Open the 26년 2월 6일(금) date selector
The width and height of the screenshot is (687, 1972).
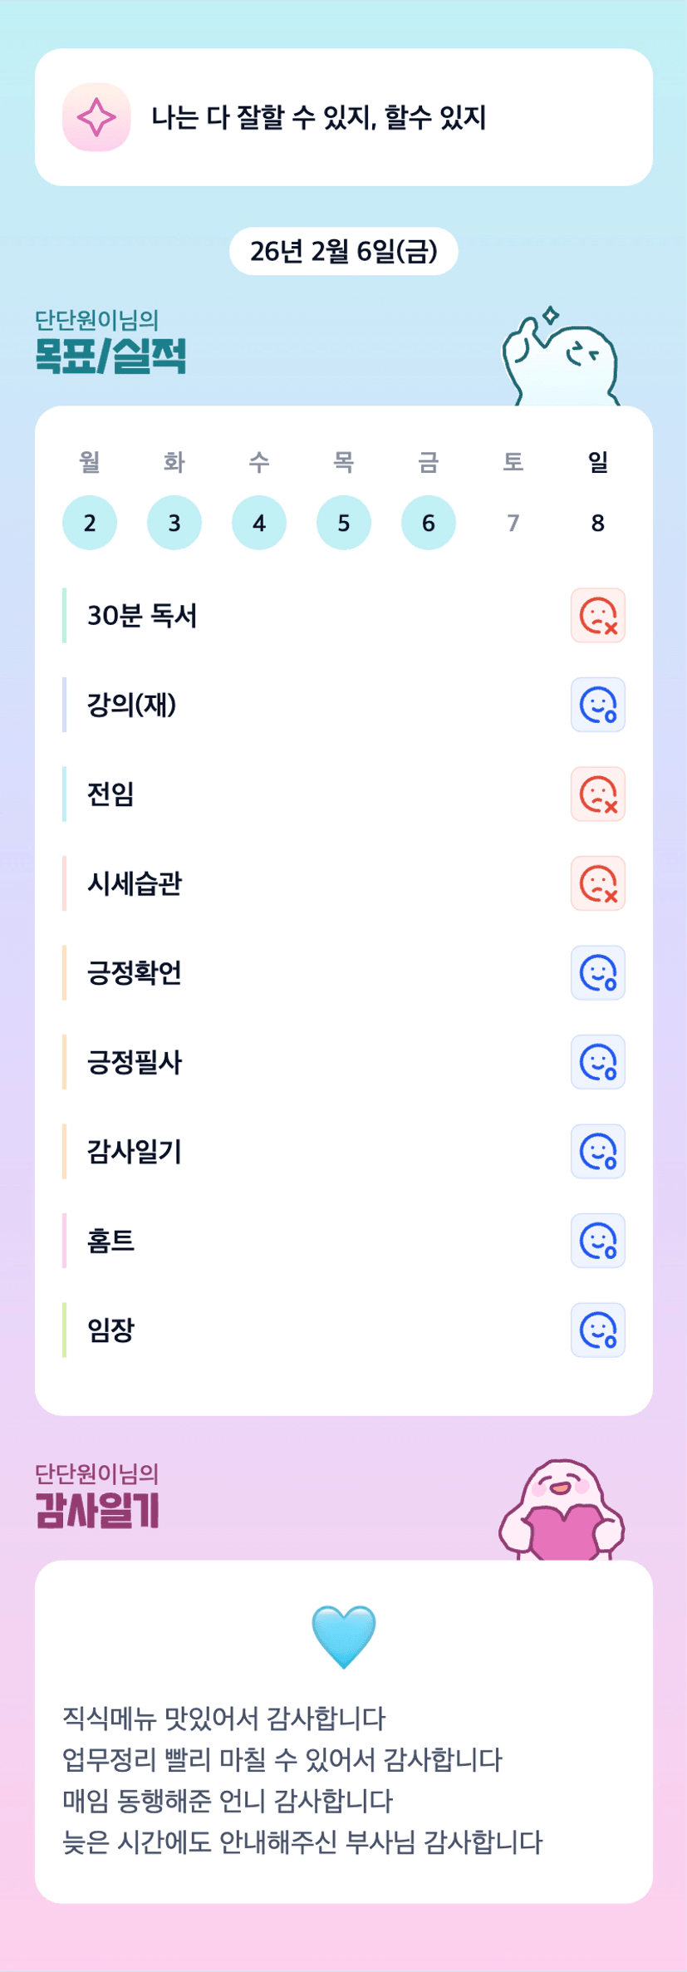pyautogui.click(x=343, y=251)
